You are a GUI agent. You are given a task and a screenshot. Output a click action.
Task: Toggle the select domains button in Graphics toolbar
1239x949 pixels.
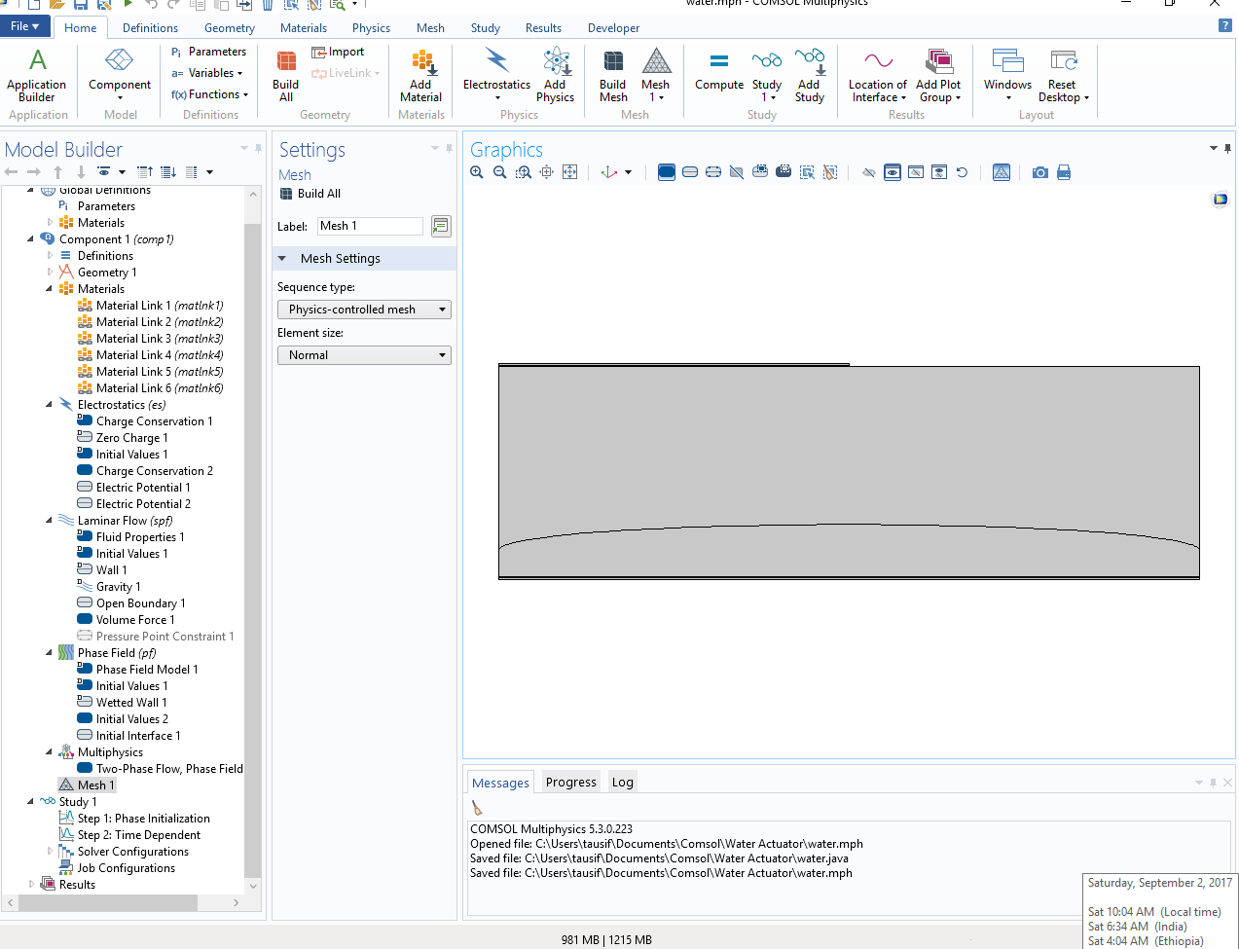[x=667, y=172]
